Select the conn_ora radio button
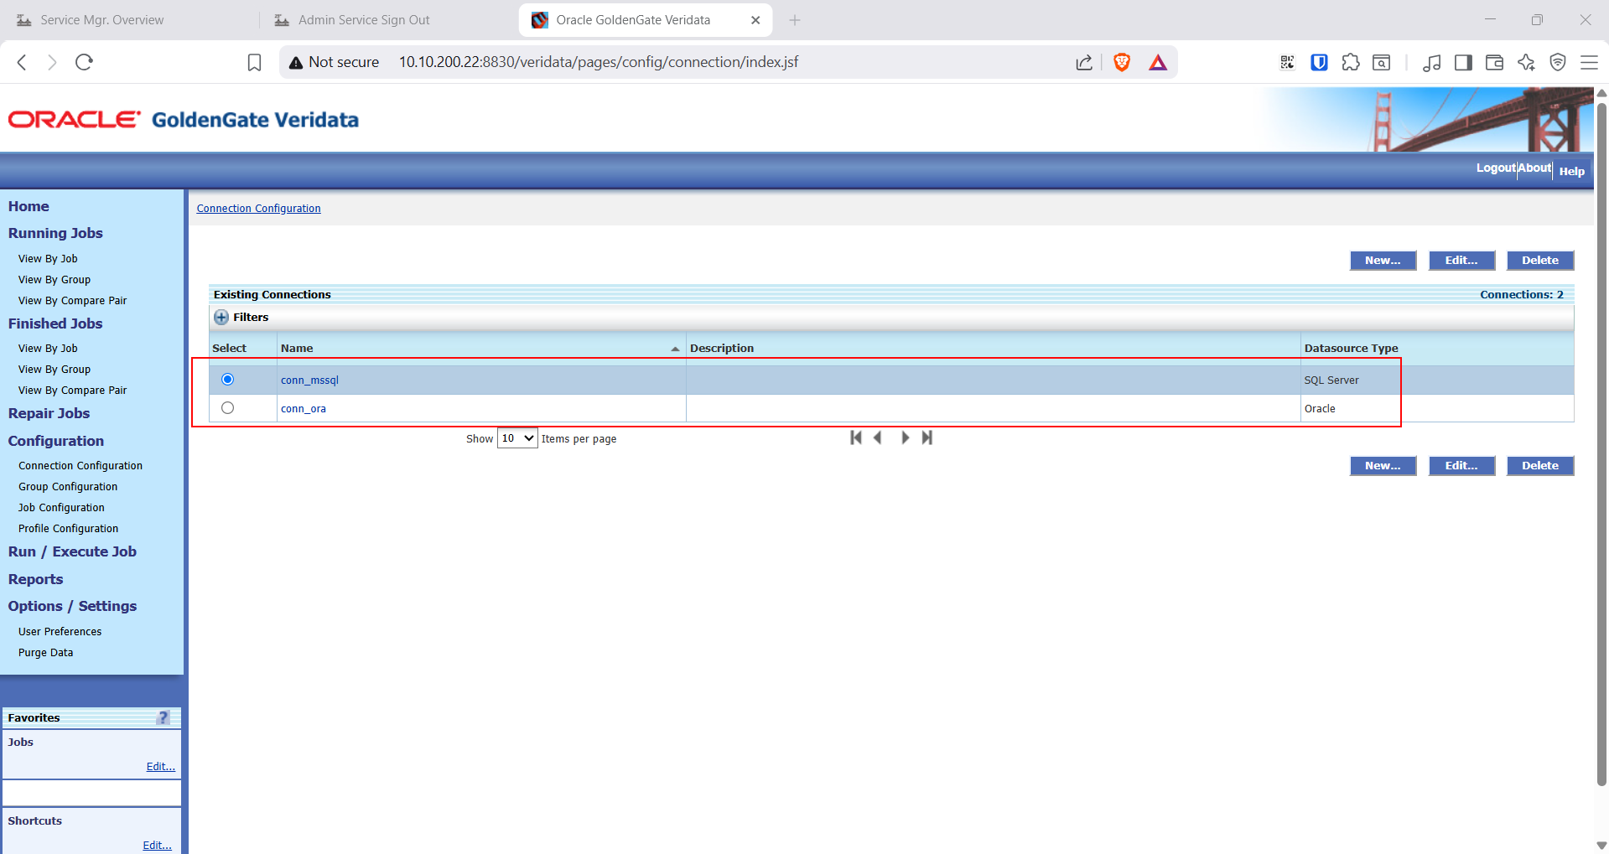Screen dimensions: 1609x854 (x=227, y=408)
